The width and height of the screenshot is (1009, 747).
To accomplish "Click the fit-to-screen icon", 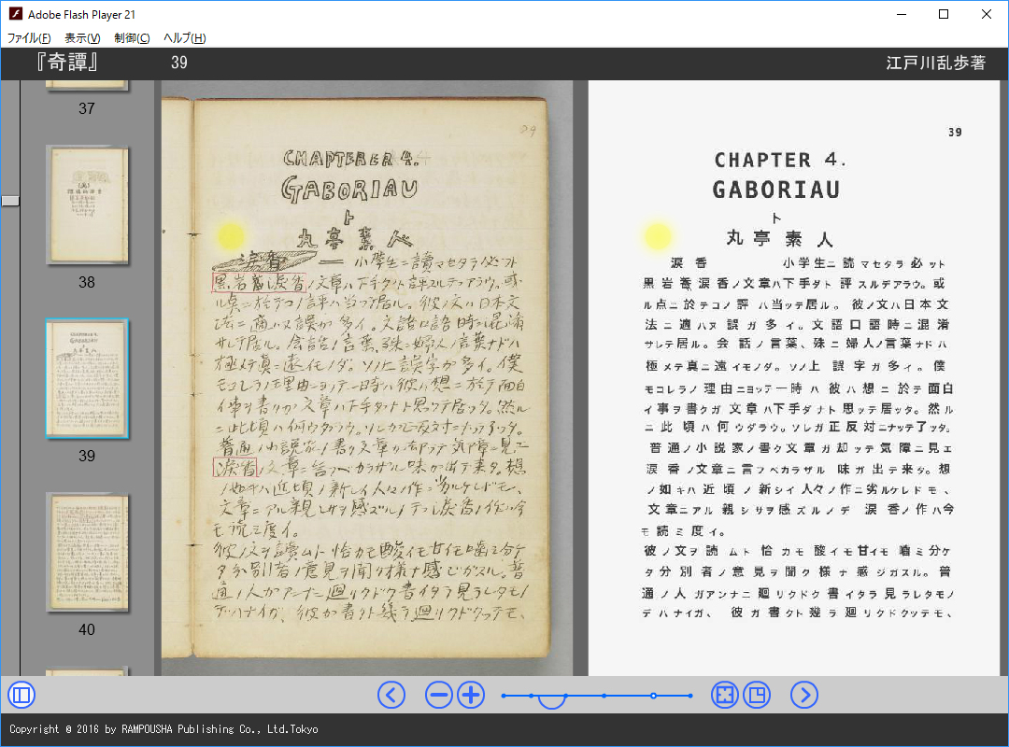I will [725, 696].
